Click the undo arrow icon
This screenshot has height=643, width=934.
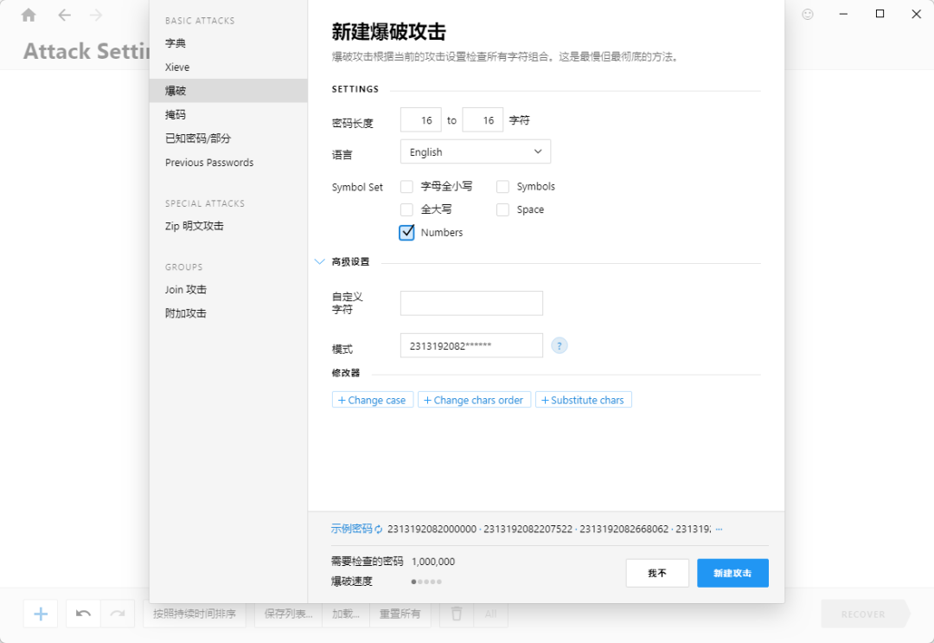(83, 614)
